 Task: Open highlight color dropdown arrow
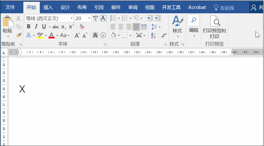pyautogui.click(x=46, y=35)
